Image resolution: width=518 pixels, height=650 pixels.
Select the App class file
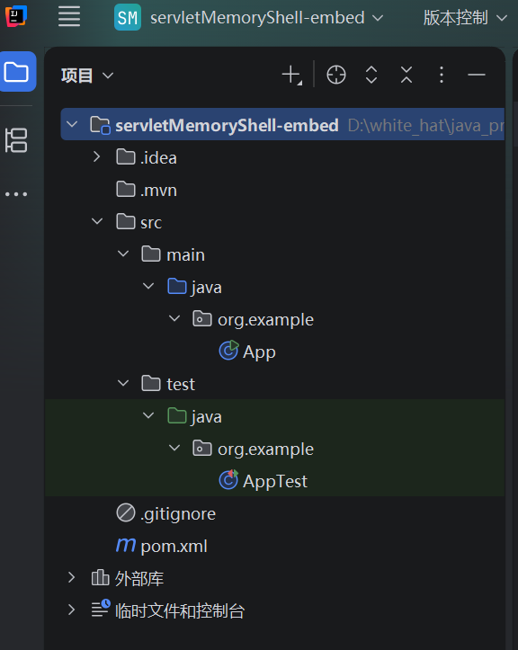click(247, 352)
